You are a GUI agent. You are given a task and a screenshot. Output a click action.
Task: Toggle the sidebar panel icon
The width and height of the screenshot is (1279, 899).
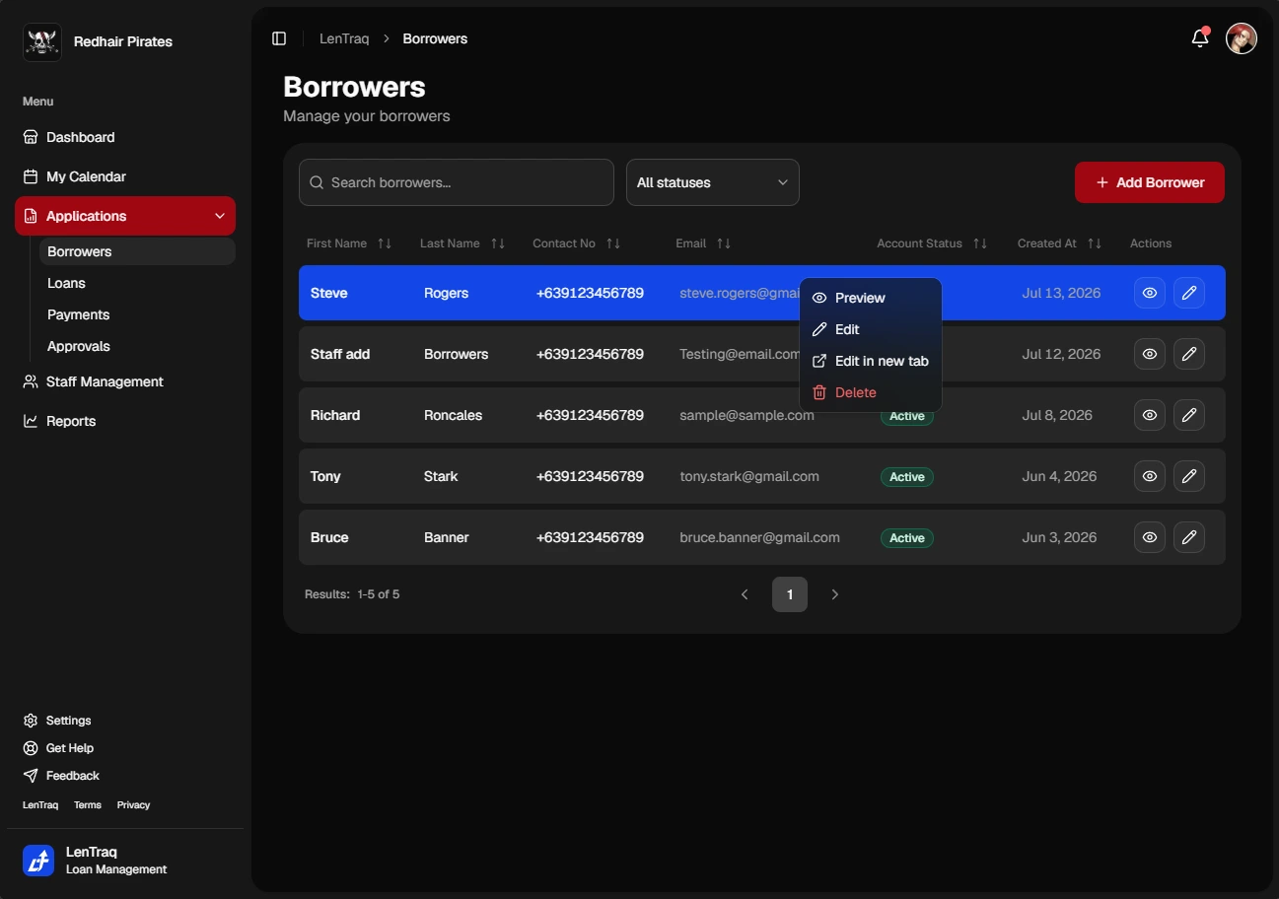(279, 38)
